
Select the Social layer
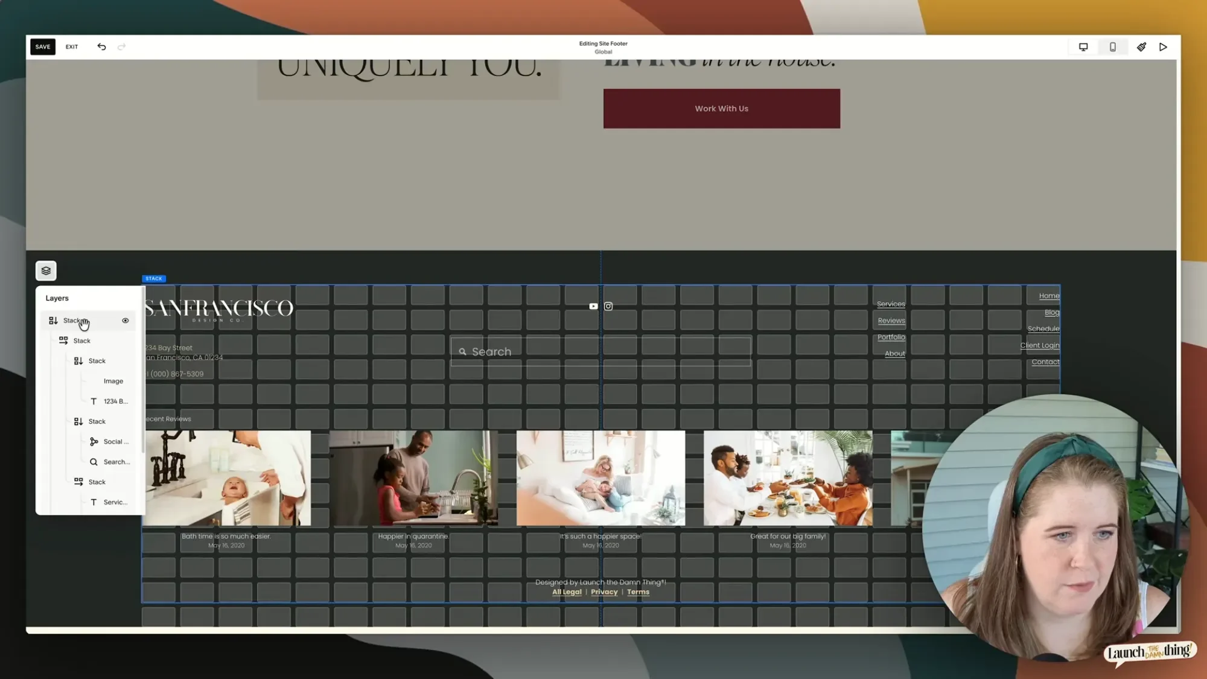coord(109,442)
